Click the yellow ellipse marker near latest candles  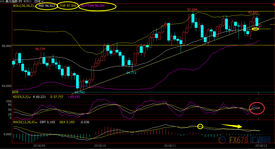(255, 29)
